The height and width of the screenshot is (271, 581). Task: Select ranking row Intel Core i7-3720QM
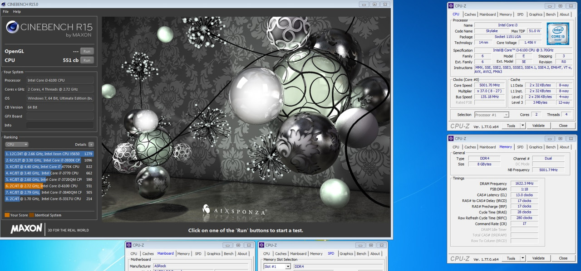pyautogui.click(x=49, y=179)
